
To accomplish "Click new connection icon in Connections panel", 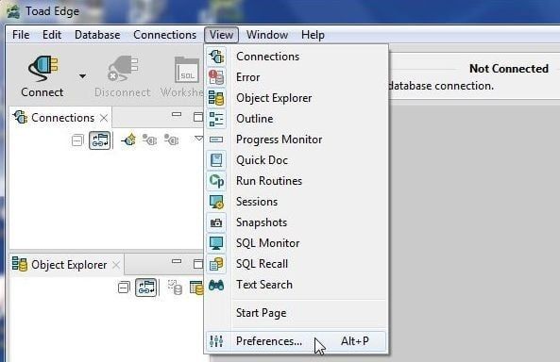I will point(128,140).
